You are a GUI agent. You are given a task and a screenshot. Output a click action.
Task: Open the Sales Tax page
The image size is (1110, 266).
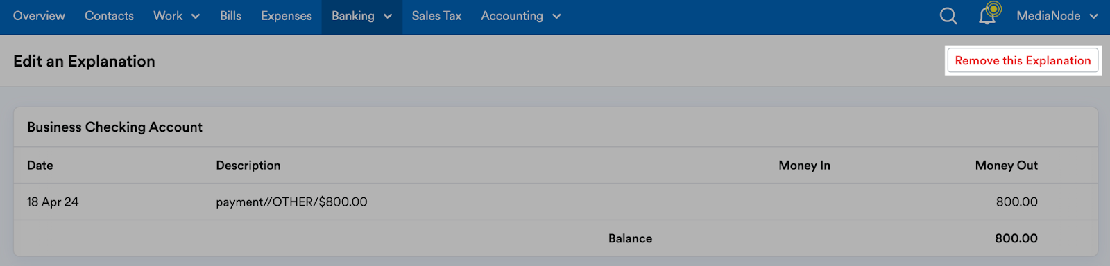coord(436,16)
